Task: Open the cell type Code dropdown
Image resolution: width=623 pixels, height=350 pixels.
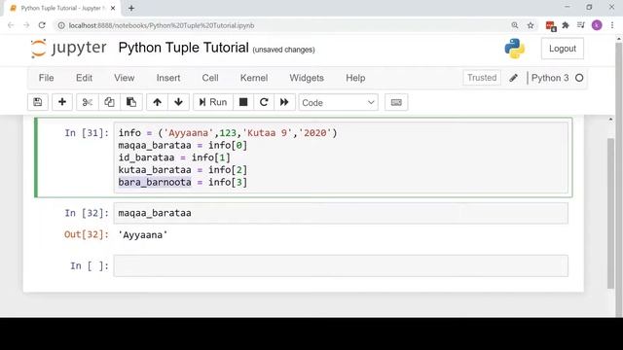Action: point(338,103)
